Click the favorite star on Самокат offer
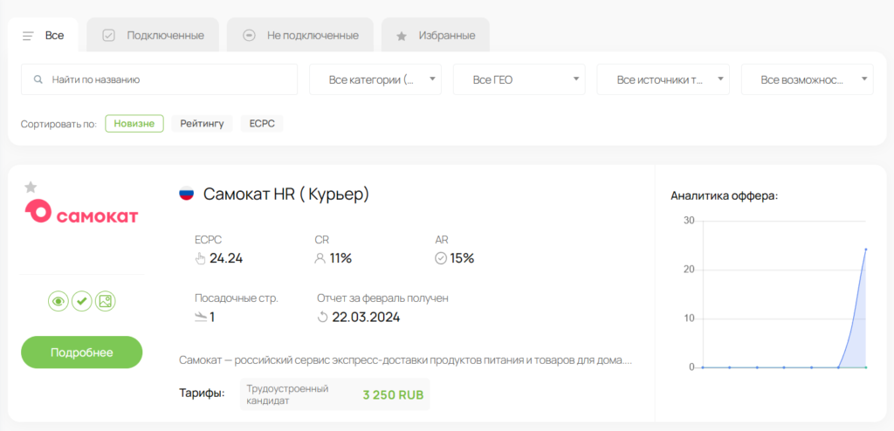Screen dimensions: 894x431 (31, 187)
